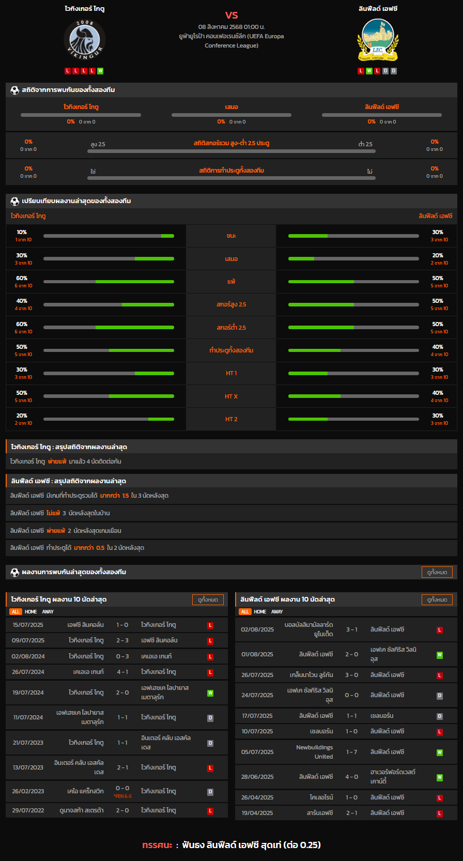Click the สกอร์สูง 2.5 comparison row label
Screen dimensions: 463x861
point(231,304)
